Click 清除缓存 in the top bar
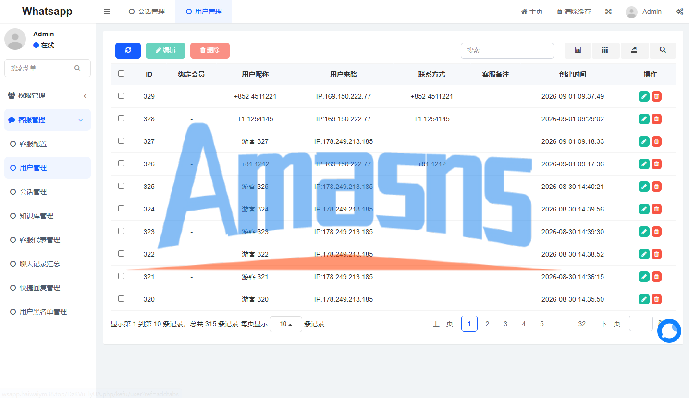Screen dimensions: 689x398 coord(574,12)
